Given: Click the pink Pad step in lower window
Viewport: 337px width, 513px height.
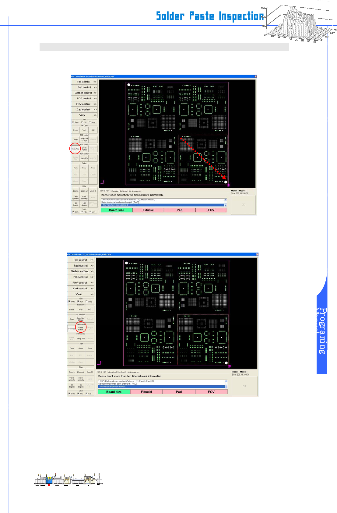Looking at the screenshot, I should click(x=179, y=392).
